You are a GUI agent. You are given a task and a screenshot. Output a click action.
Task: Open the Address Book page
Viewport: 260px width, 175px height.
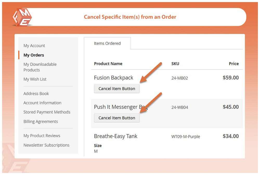(36, 94)
